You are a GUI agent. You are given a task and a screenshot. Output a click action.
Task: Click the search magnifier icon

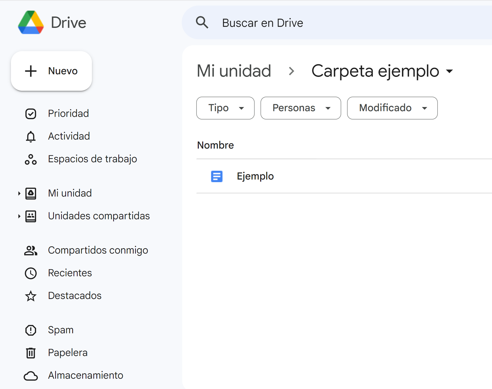click(202, 22)
